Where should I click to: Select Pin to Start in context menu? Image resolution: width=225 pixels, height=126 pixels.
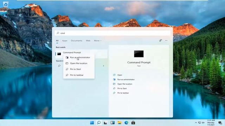point(79,69)
